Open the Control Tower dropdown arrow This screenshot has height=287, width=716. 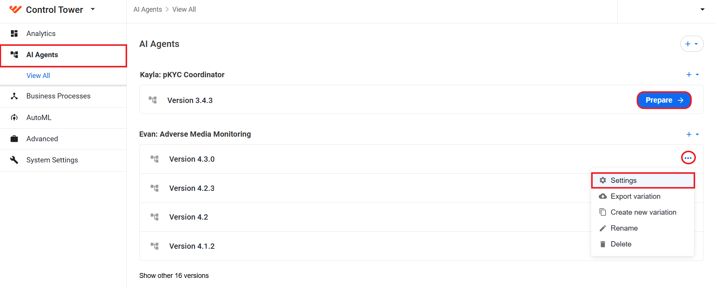[93, 9]
